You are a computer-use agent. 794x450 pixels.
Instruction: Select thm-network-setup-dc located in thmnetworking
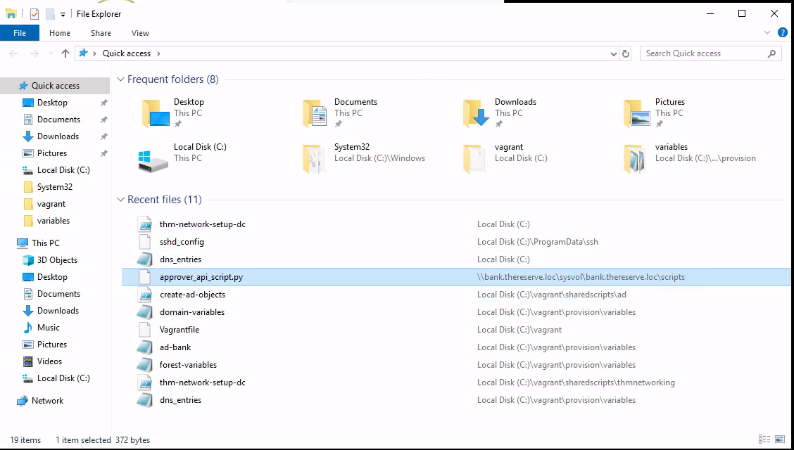point(455,382)
